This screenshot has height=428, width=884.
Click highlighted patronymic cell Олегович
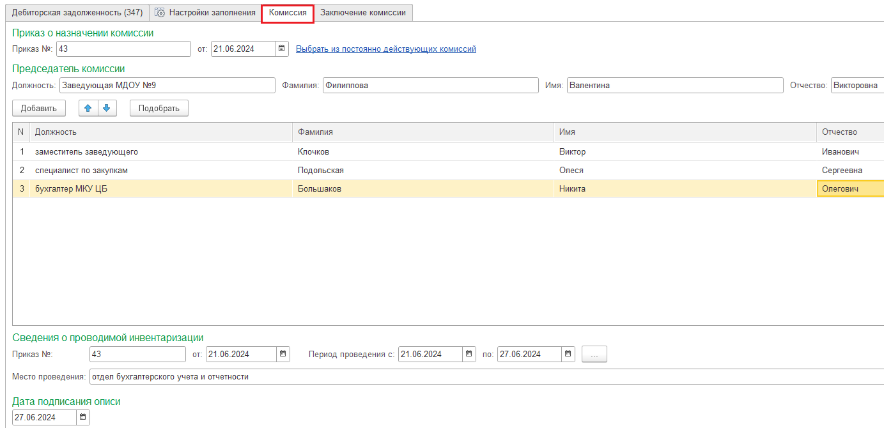tap(850, 189)
